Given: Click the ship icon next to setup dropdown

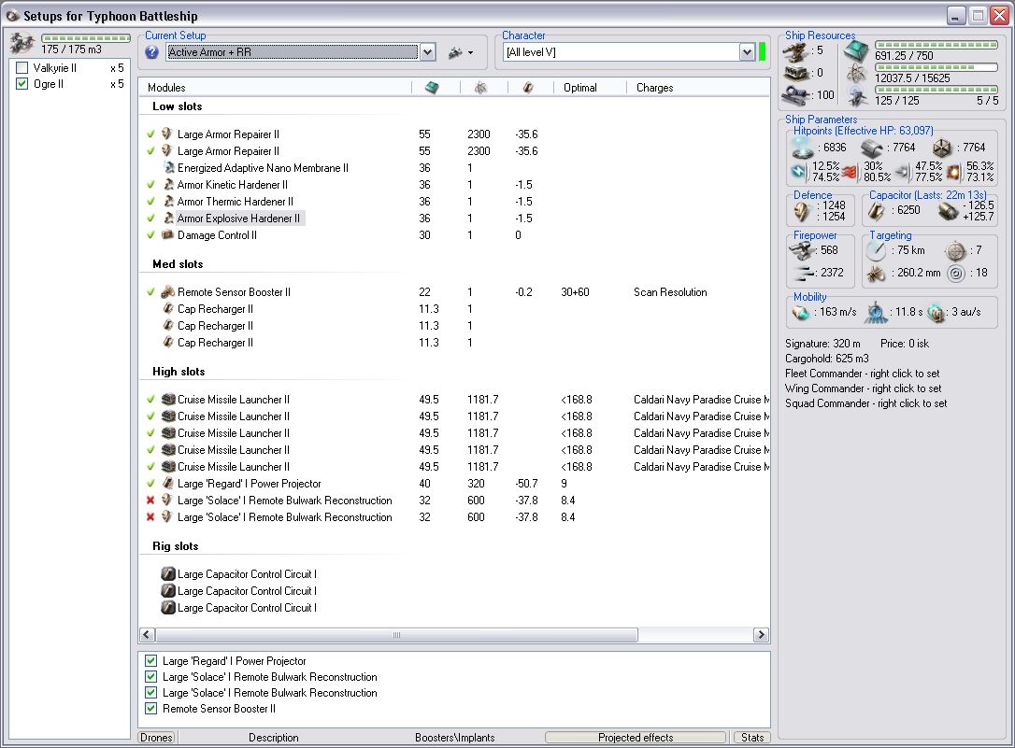Looking at the screenshot, I should point(456,52).
